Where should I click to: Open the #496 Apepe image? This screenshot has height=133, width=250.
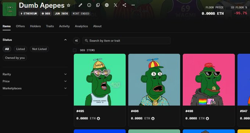point(154,80)
